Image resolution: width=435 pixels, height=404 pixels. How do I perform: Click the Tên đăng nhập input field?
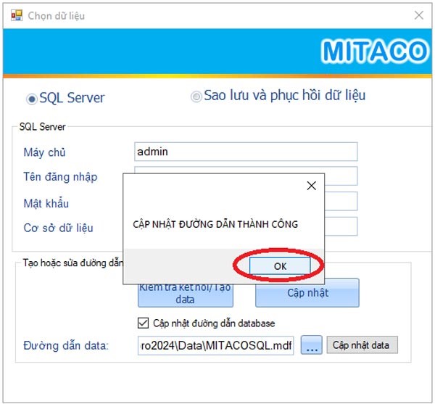pyautogui.click(x=341, y=176)
